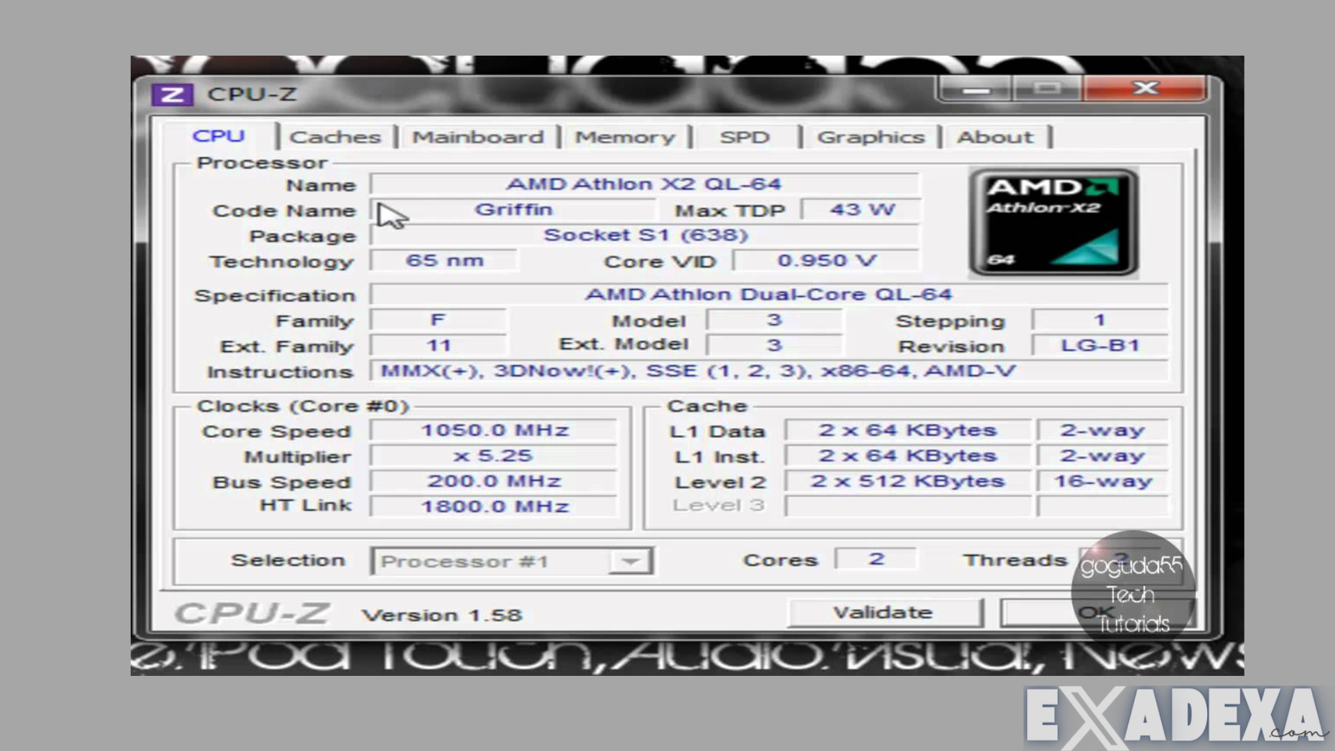Image resolution: width=1335 pixels, height=751 pixels.
Task: Click the AMD Athlon X2 processor logo
Action: 1052,221
